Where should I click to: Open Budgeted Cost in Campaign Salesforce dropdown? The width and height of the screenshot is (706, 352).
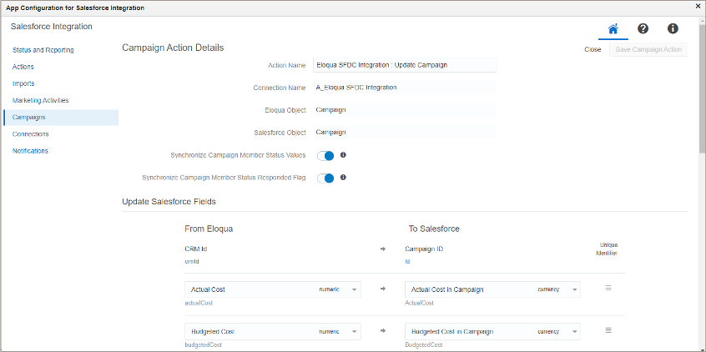(492, 331)
